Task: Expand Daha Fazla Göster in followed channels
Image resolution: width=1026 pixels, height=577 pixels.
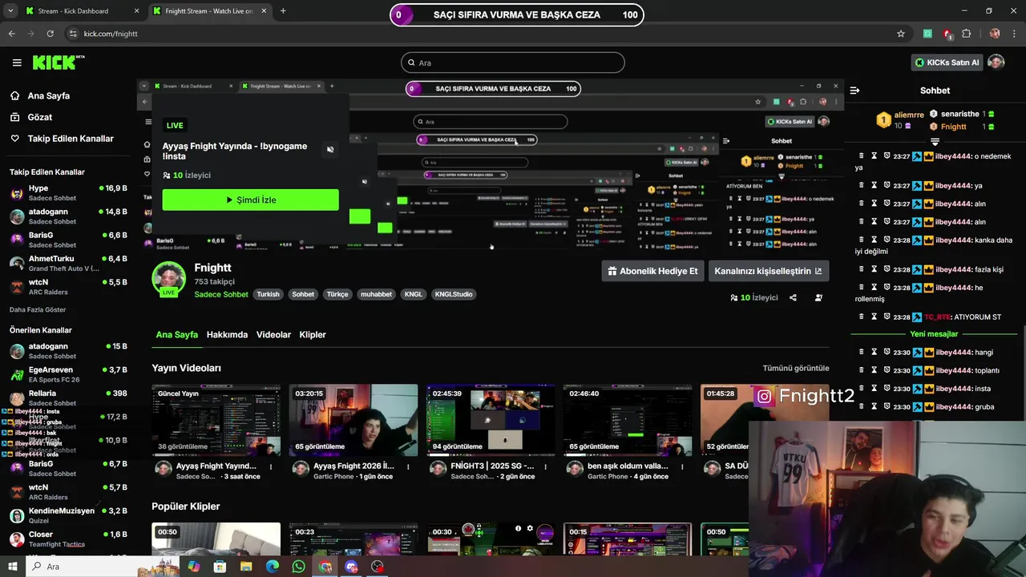Action: coord(38,309)
